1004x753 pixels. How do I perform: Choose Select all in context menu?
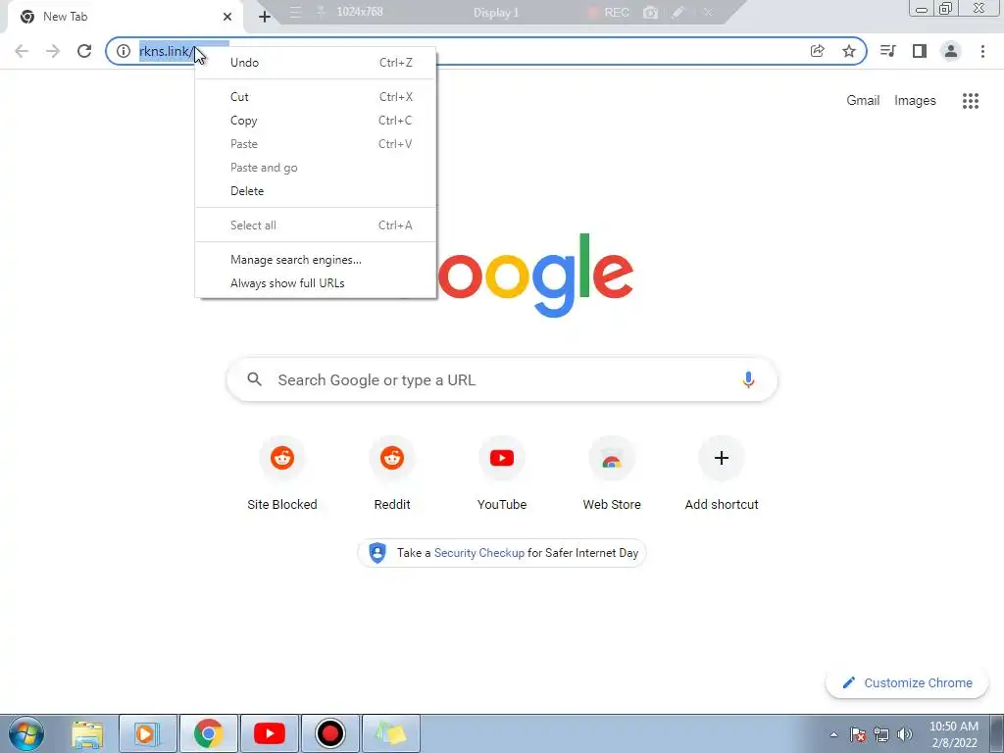tap(316, 226)
